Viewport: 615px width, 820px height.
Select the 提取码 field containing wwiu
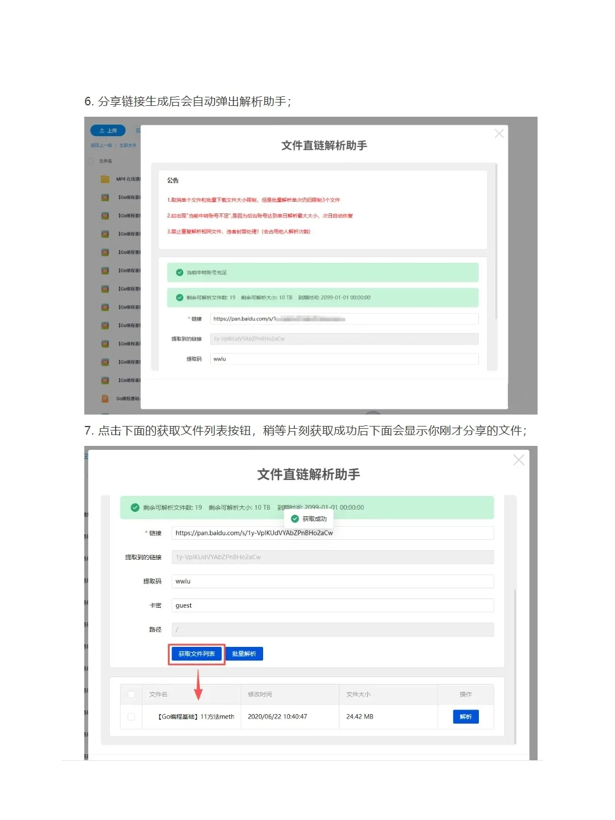click(x=333, y=581)
